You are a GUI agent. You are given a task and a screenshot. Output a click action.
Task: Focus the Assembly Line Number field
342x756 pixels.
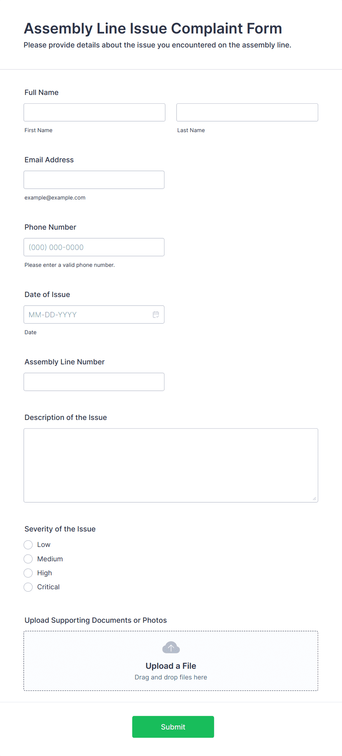tap(94, 382)
